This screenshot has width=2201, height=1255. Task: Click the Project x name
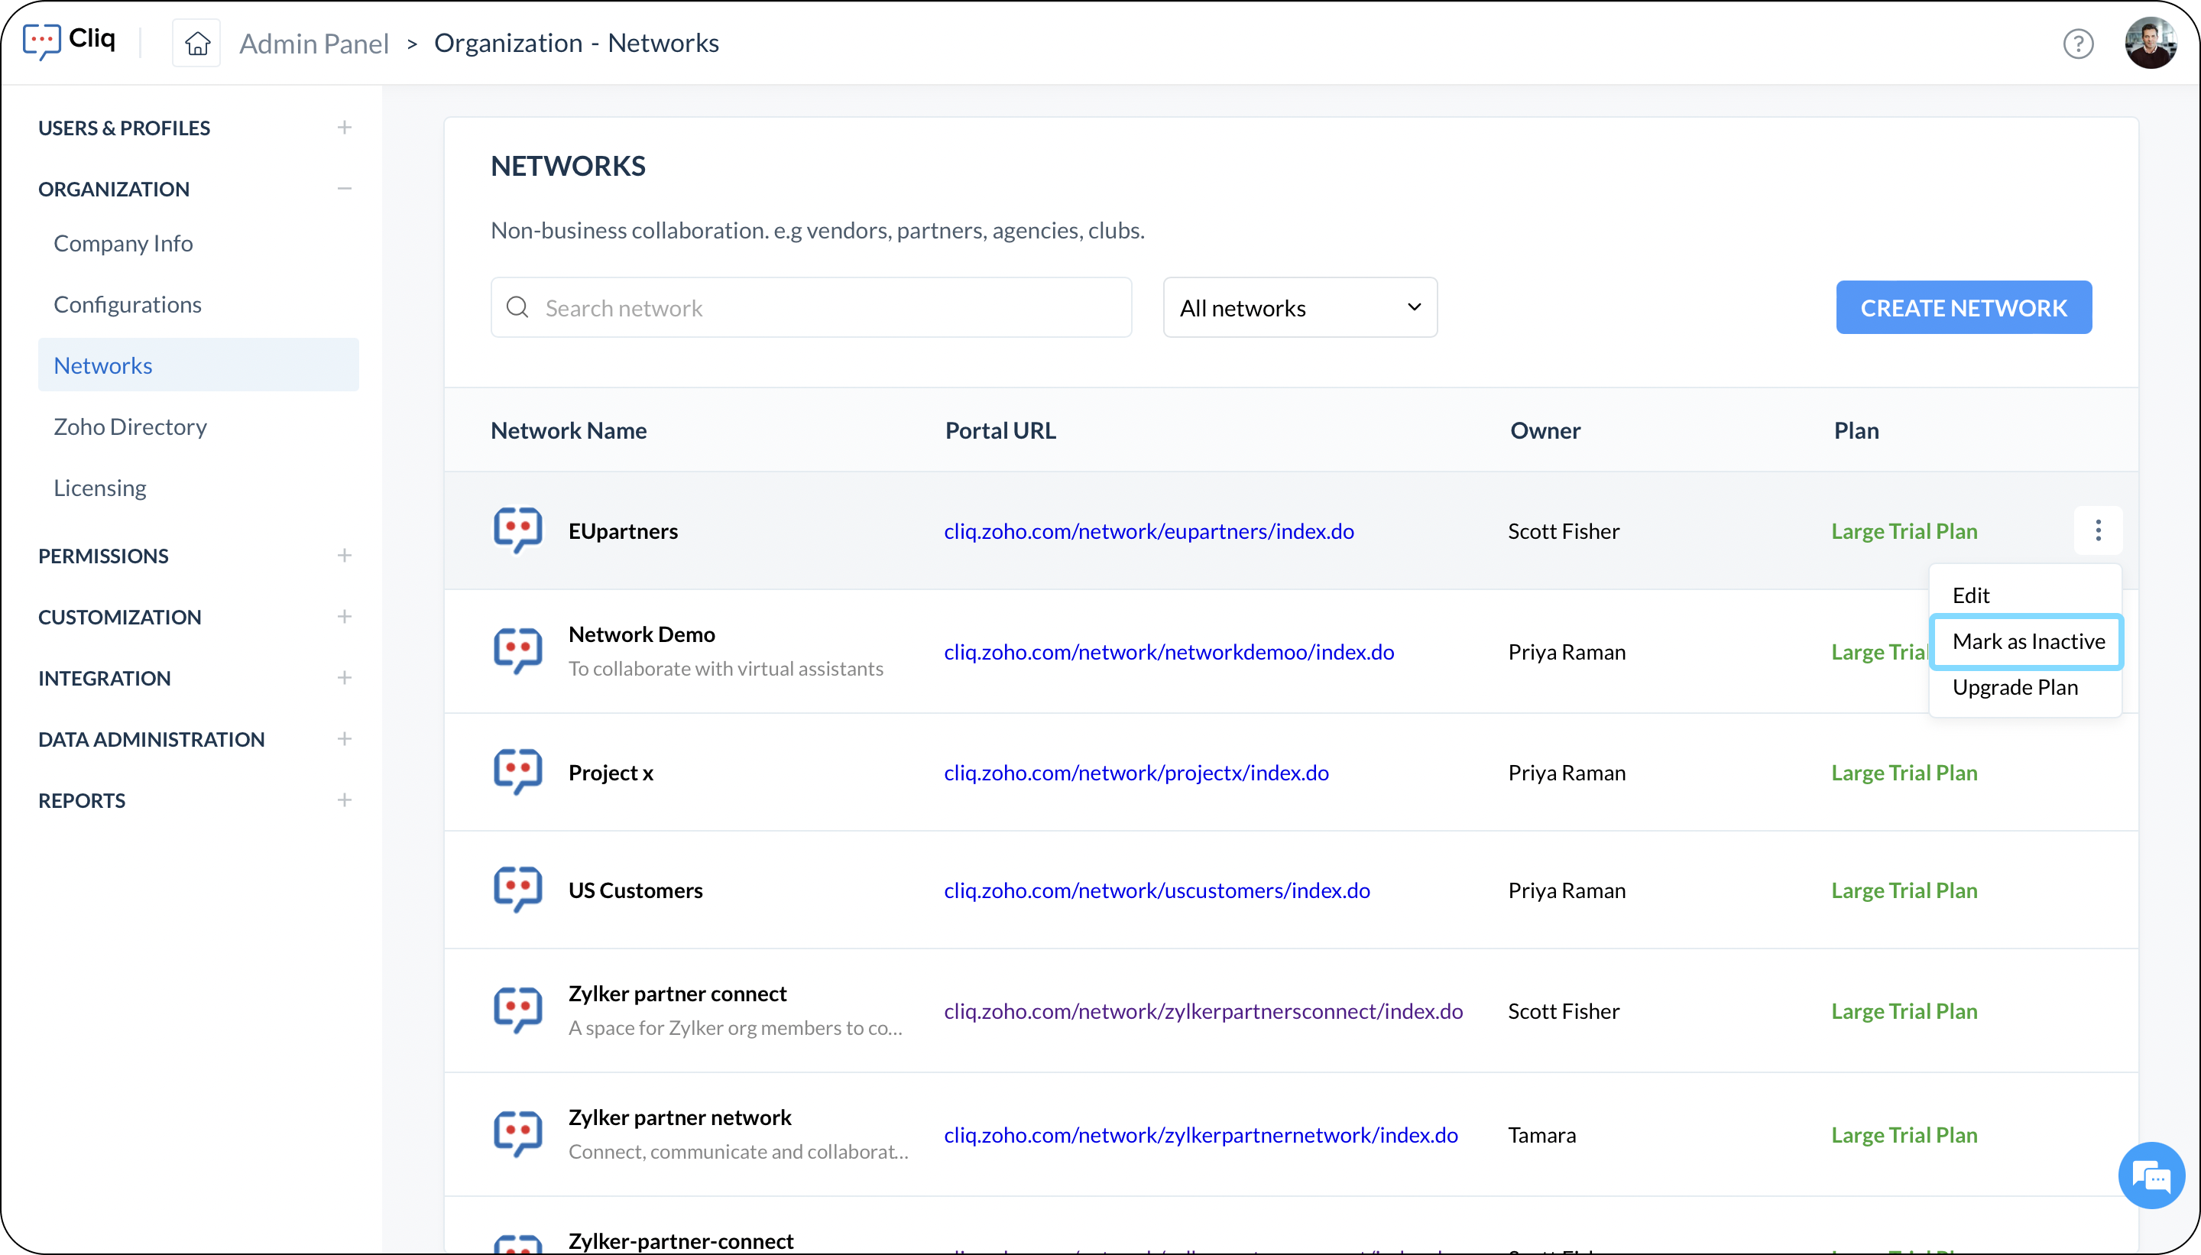coord(611,772)
